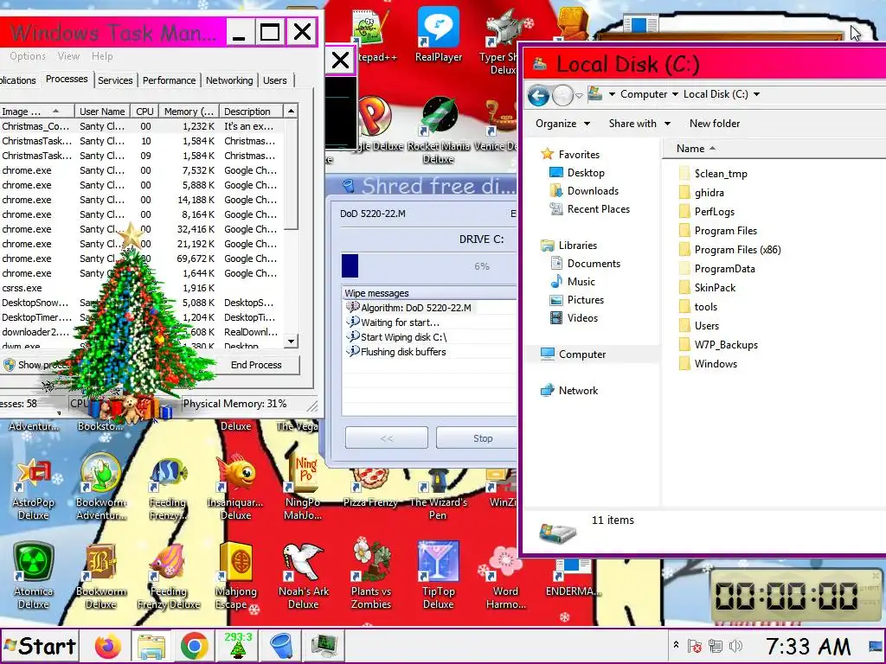886x664 pixels.
Task: Select the SkinPack folder
Action: pos(715,288)
